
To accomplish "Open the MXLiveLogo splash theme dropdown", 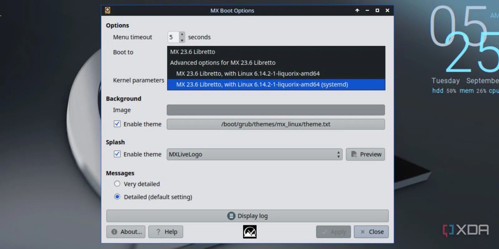I will [254, 154].
